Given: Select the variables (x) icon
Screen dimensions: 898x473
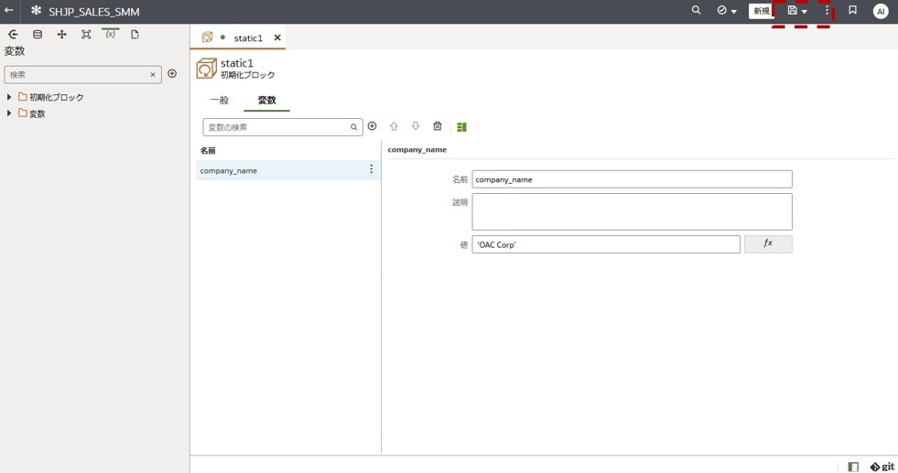Looking at the screenshot, I should 111,35.
